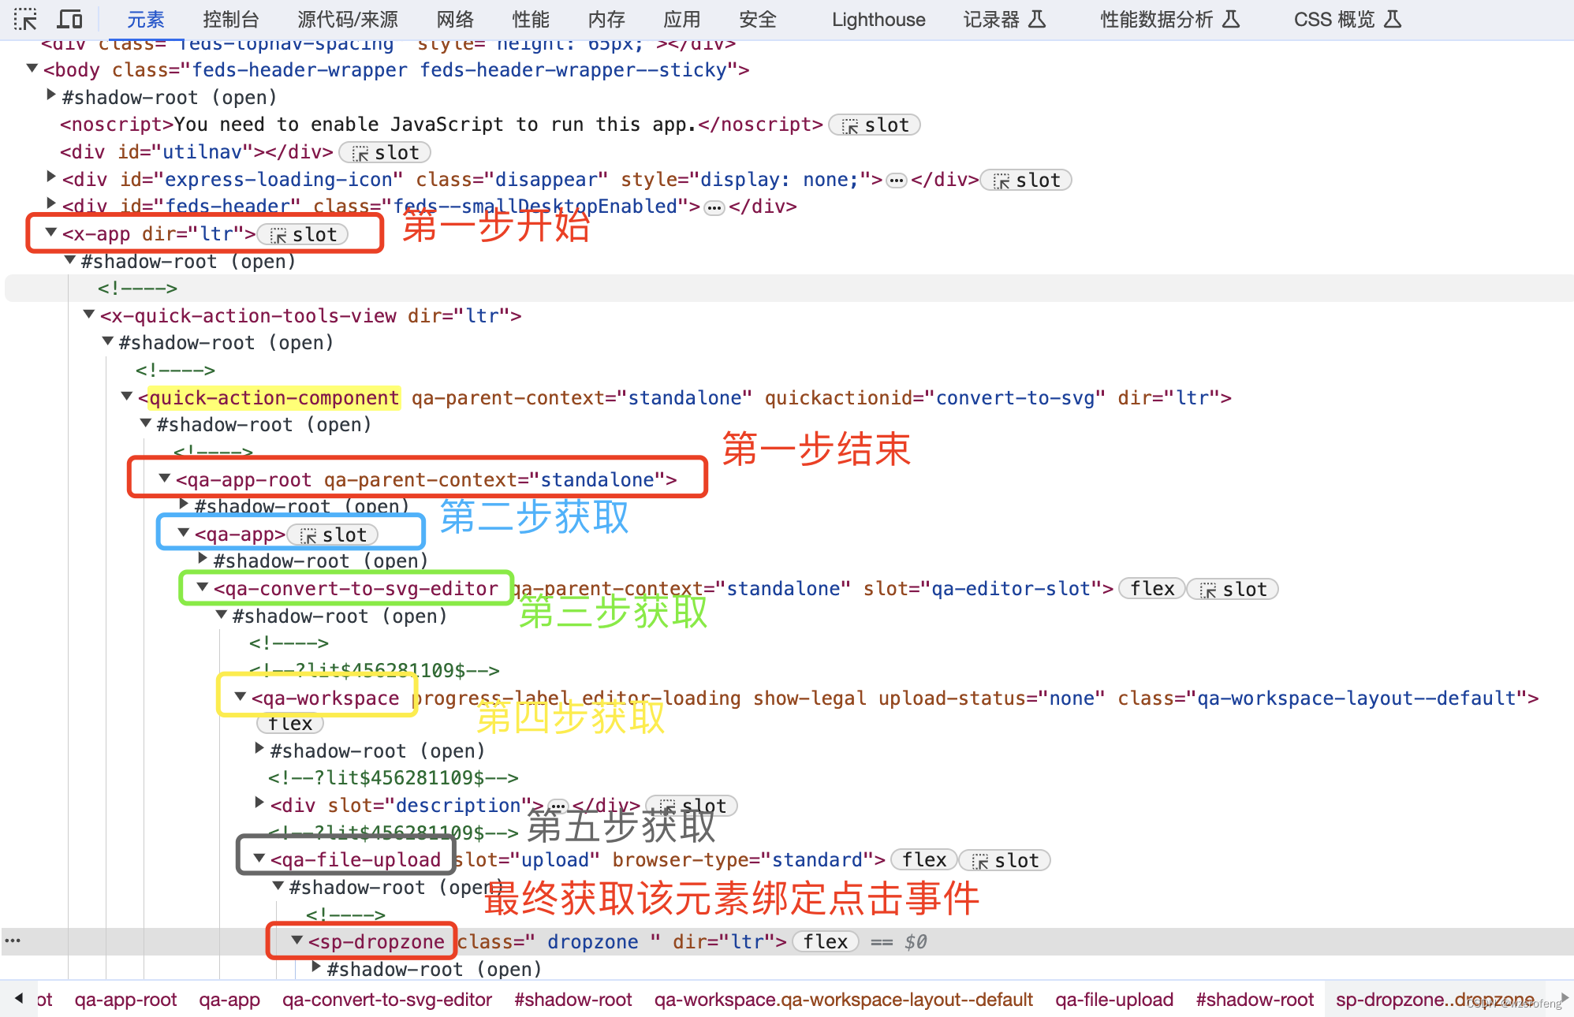Expand collapsed ellipsis in feds-header div
The height and width of the screenshot is (1017, 1574).
pyautogui.click(x=714, y=208)
